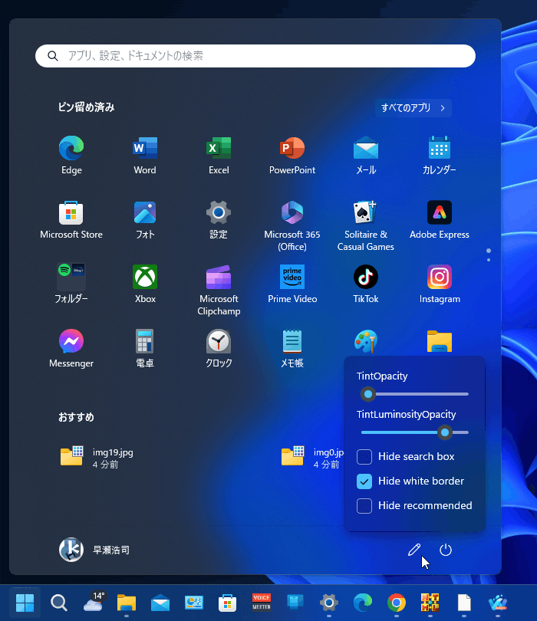Open the File Explorer pinned app
This screenshot has height=621, width=537.
point(439,341)
